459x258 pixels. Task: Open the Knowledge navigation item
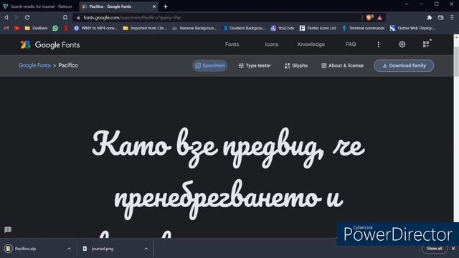311,44
